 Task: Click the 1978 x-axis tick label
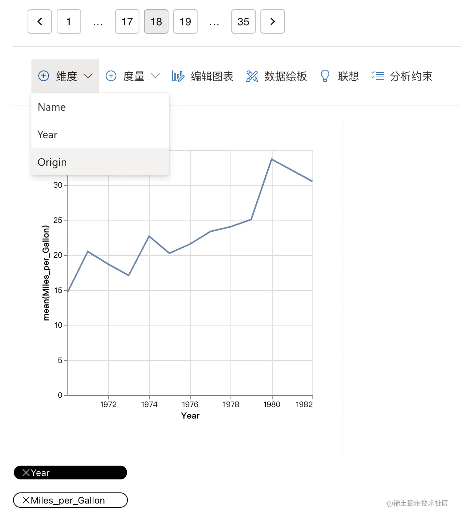point(231,404)
